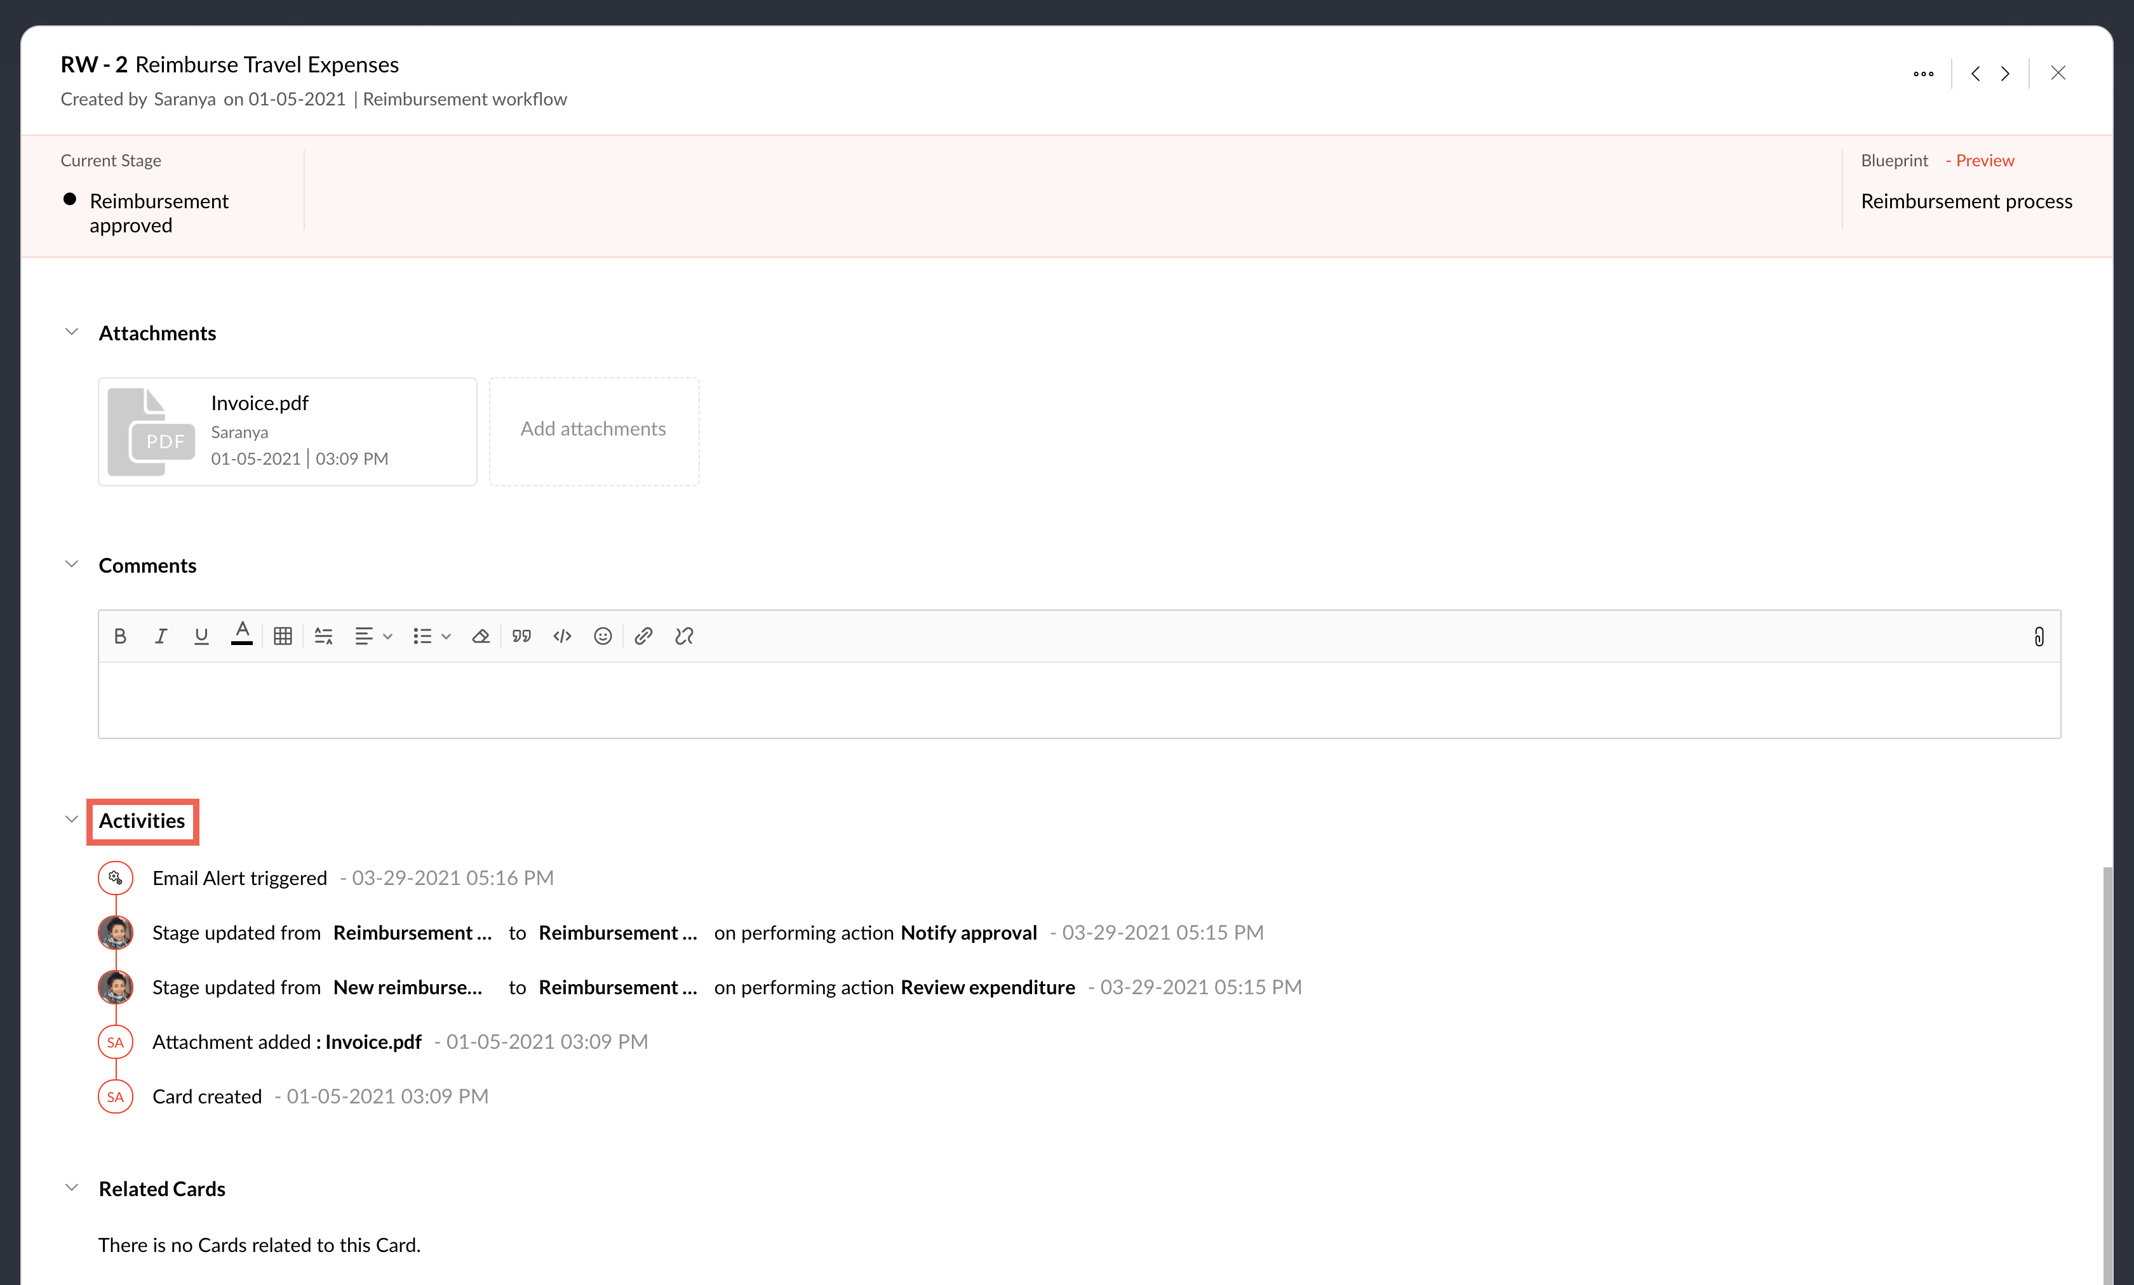The width and height of the screenshot is (2134, 1285).
Task: Insert code snippet in comment
Action: [x=562, y=636]
